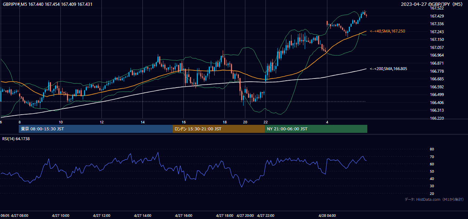The image size is (468, 219).
Task: Click the NY 21:00-06:00 JST session bar
Action: (316, 129)
